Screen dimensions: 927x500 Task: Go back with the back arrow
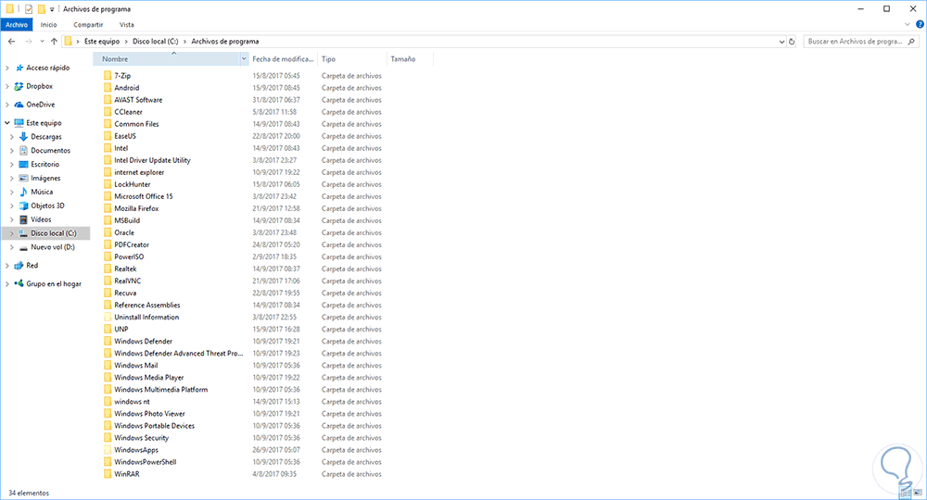point(12,42)
